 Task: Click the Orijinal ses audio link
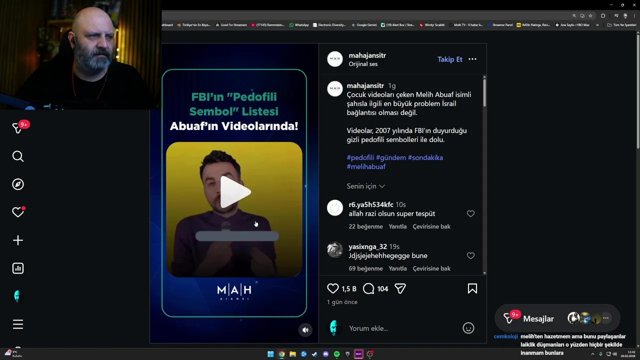(x=363, y=64)
